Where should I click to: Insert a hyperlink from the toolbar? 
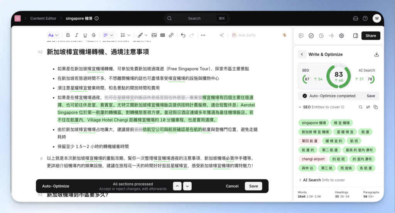[x=171, y=35]
